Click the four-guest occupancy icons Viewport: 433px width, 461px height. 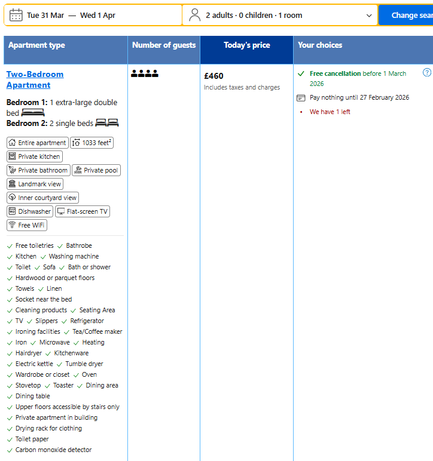[145, 73]
